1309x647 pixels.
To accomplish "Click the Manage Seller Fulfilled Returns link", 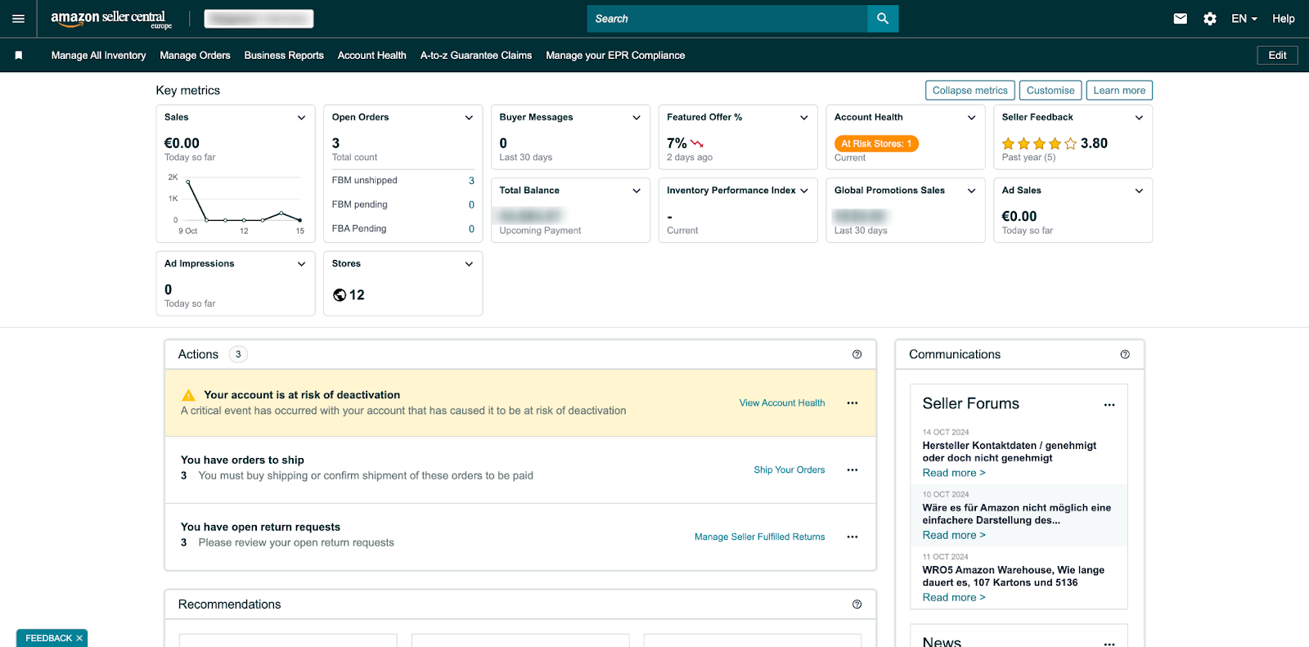I will [x=760, y=537].
